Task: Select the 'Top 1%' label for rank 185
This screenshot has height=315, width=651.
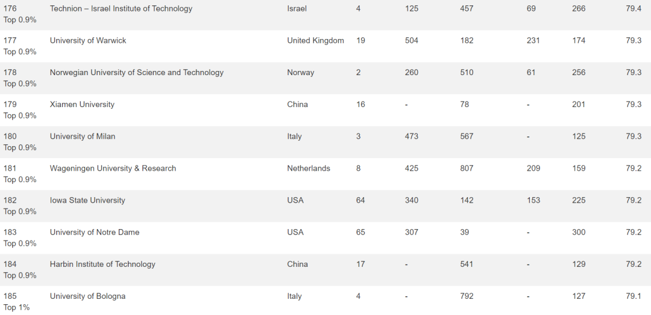Action: point(17,308)
